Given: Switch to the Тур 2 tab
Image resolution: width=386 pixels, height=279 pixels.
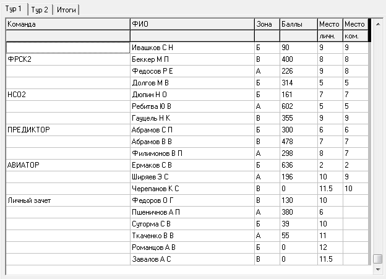Looking at the screenshot, I should 40,10.
